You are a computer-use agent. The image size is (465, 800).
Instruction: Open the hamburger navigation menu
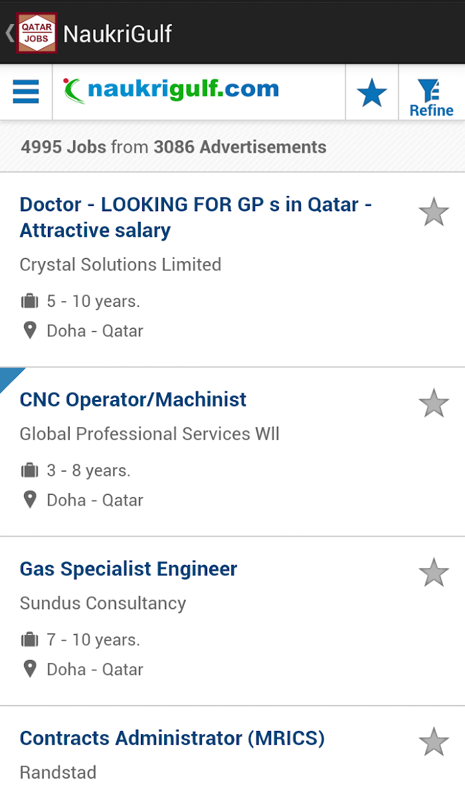[x=26, y=92]
